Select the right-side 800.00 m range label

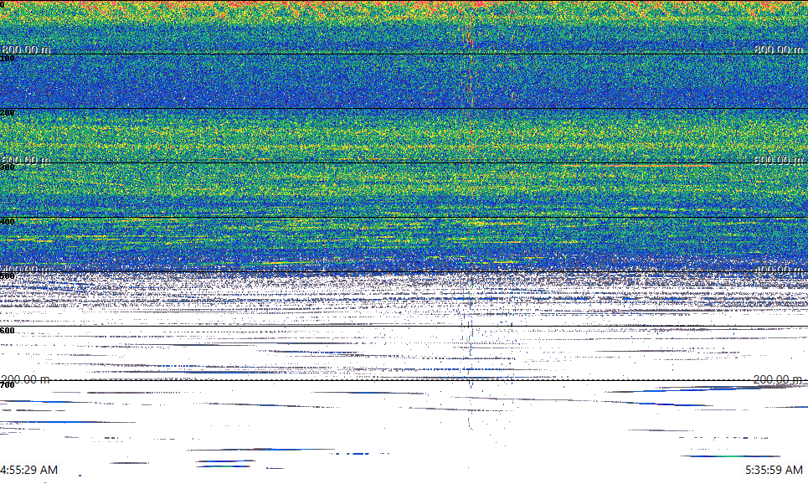click(x=778, y=49)
